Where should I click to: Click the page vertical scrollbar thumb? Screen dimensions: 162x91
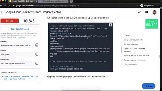point(159,57)
